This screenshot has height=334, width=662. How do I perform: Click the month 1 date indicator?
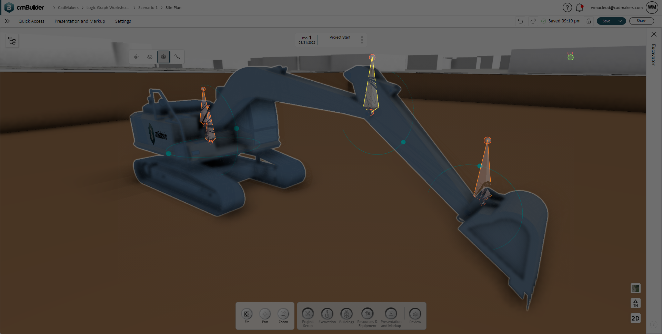[x=307, y=40]
